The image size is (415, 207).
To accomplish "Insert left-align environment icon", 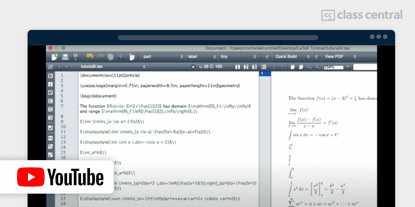I will point(50,101).
